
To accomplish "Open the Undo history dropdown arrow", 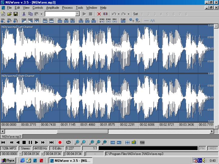I will point(119,14).
